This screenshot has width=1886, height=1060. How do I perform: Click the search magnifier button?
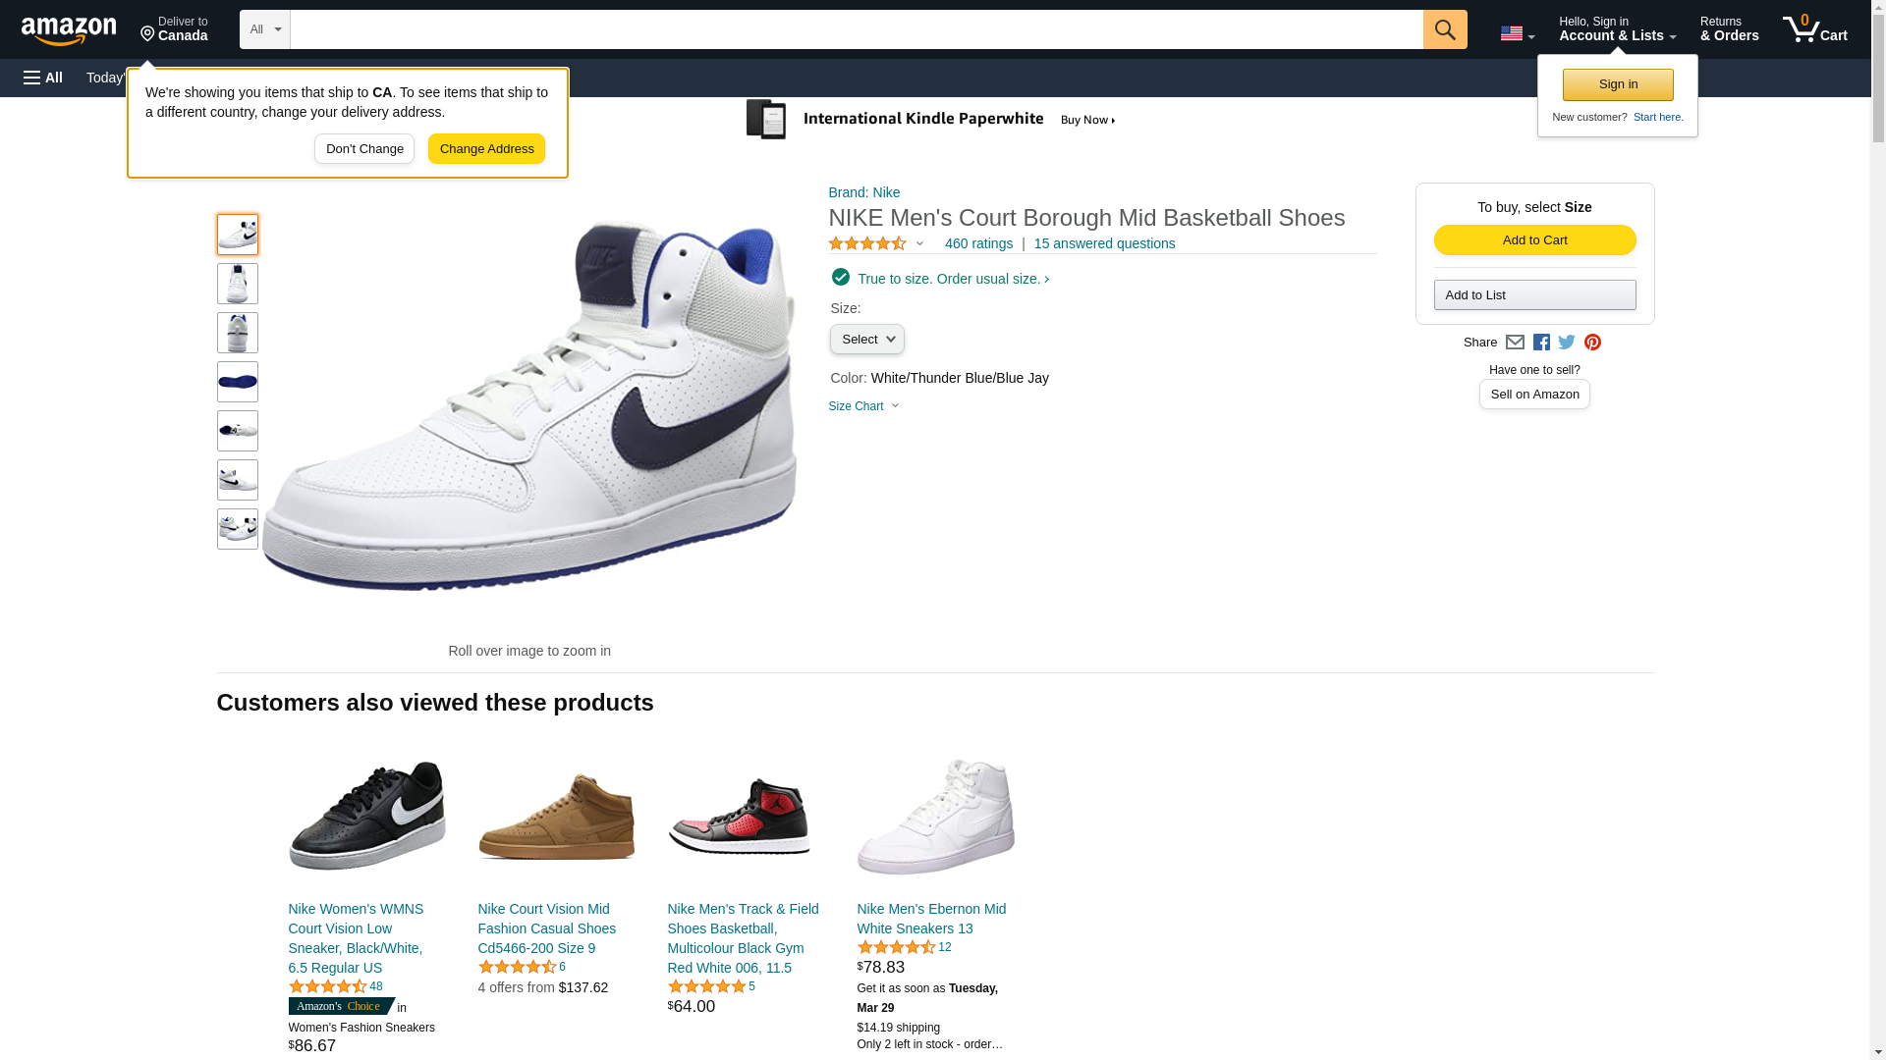tap(1444, 29)
